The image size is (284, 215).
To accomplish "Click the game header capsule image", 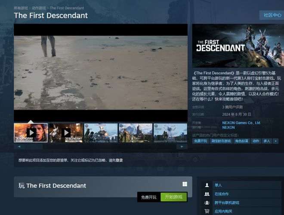I will pos(238,46).
